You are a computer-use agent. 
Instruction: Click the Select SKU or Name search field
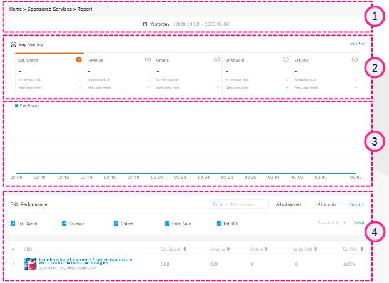(240, 204)
